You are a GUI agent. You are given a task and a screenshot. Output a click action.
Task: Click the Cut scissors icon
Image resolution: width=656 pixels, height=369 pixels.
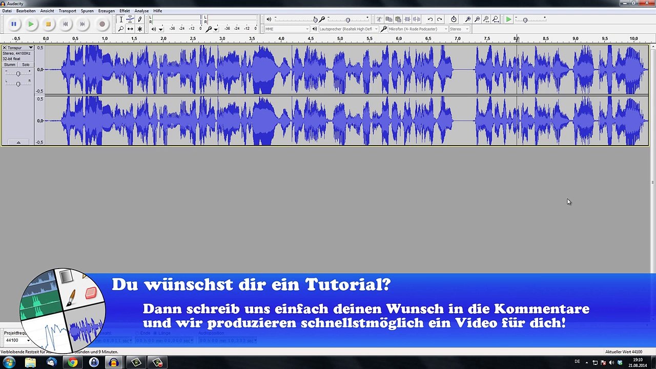pos(379,19)
